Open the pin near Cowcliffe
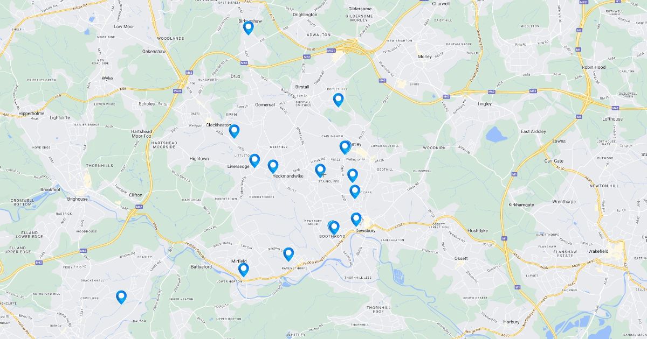 pyautogui.click(x=121, y=297)
